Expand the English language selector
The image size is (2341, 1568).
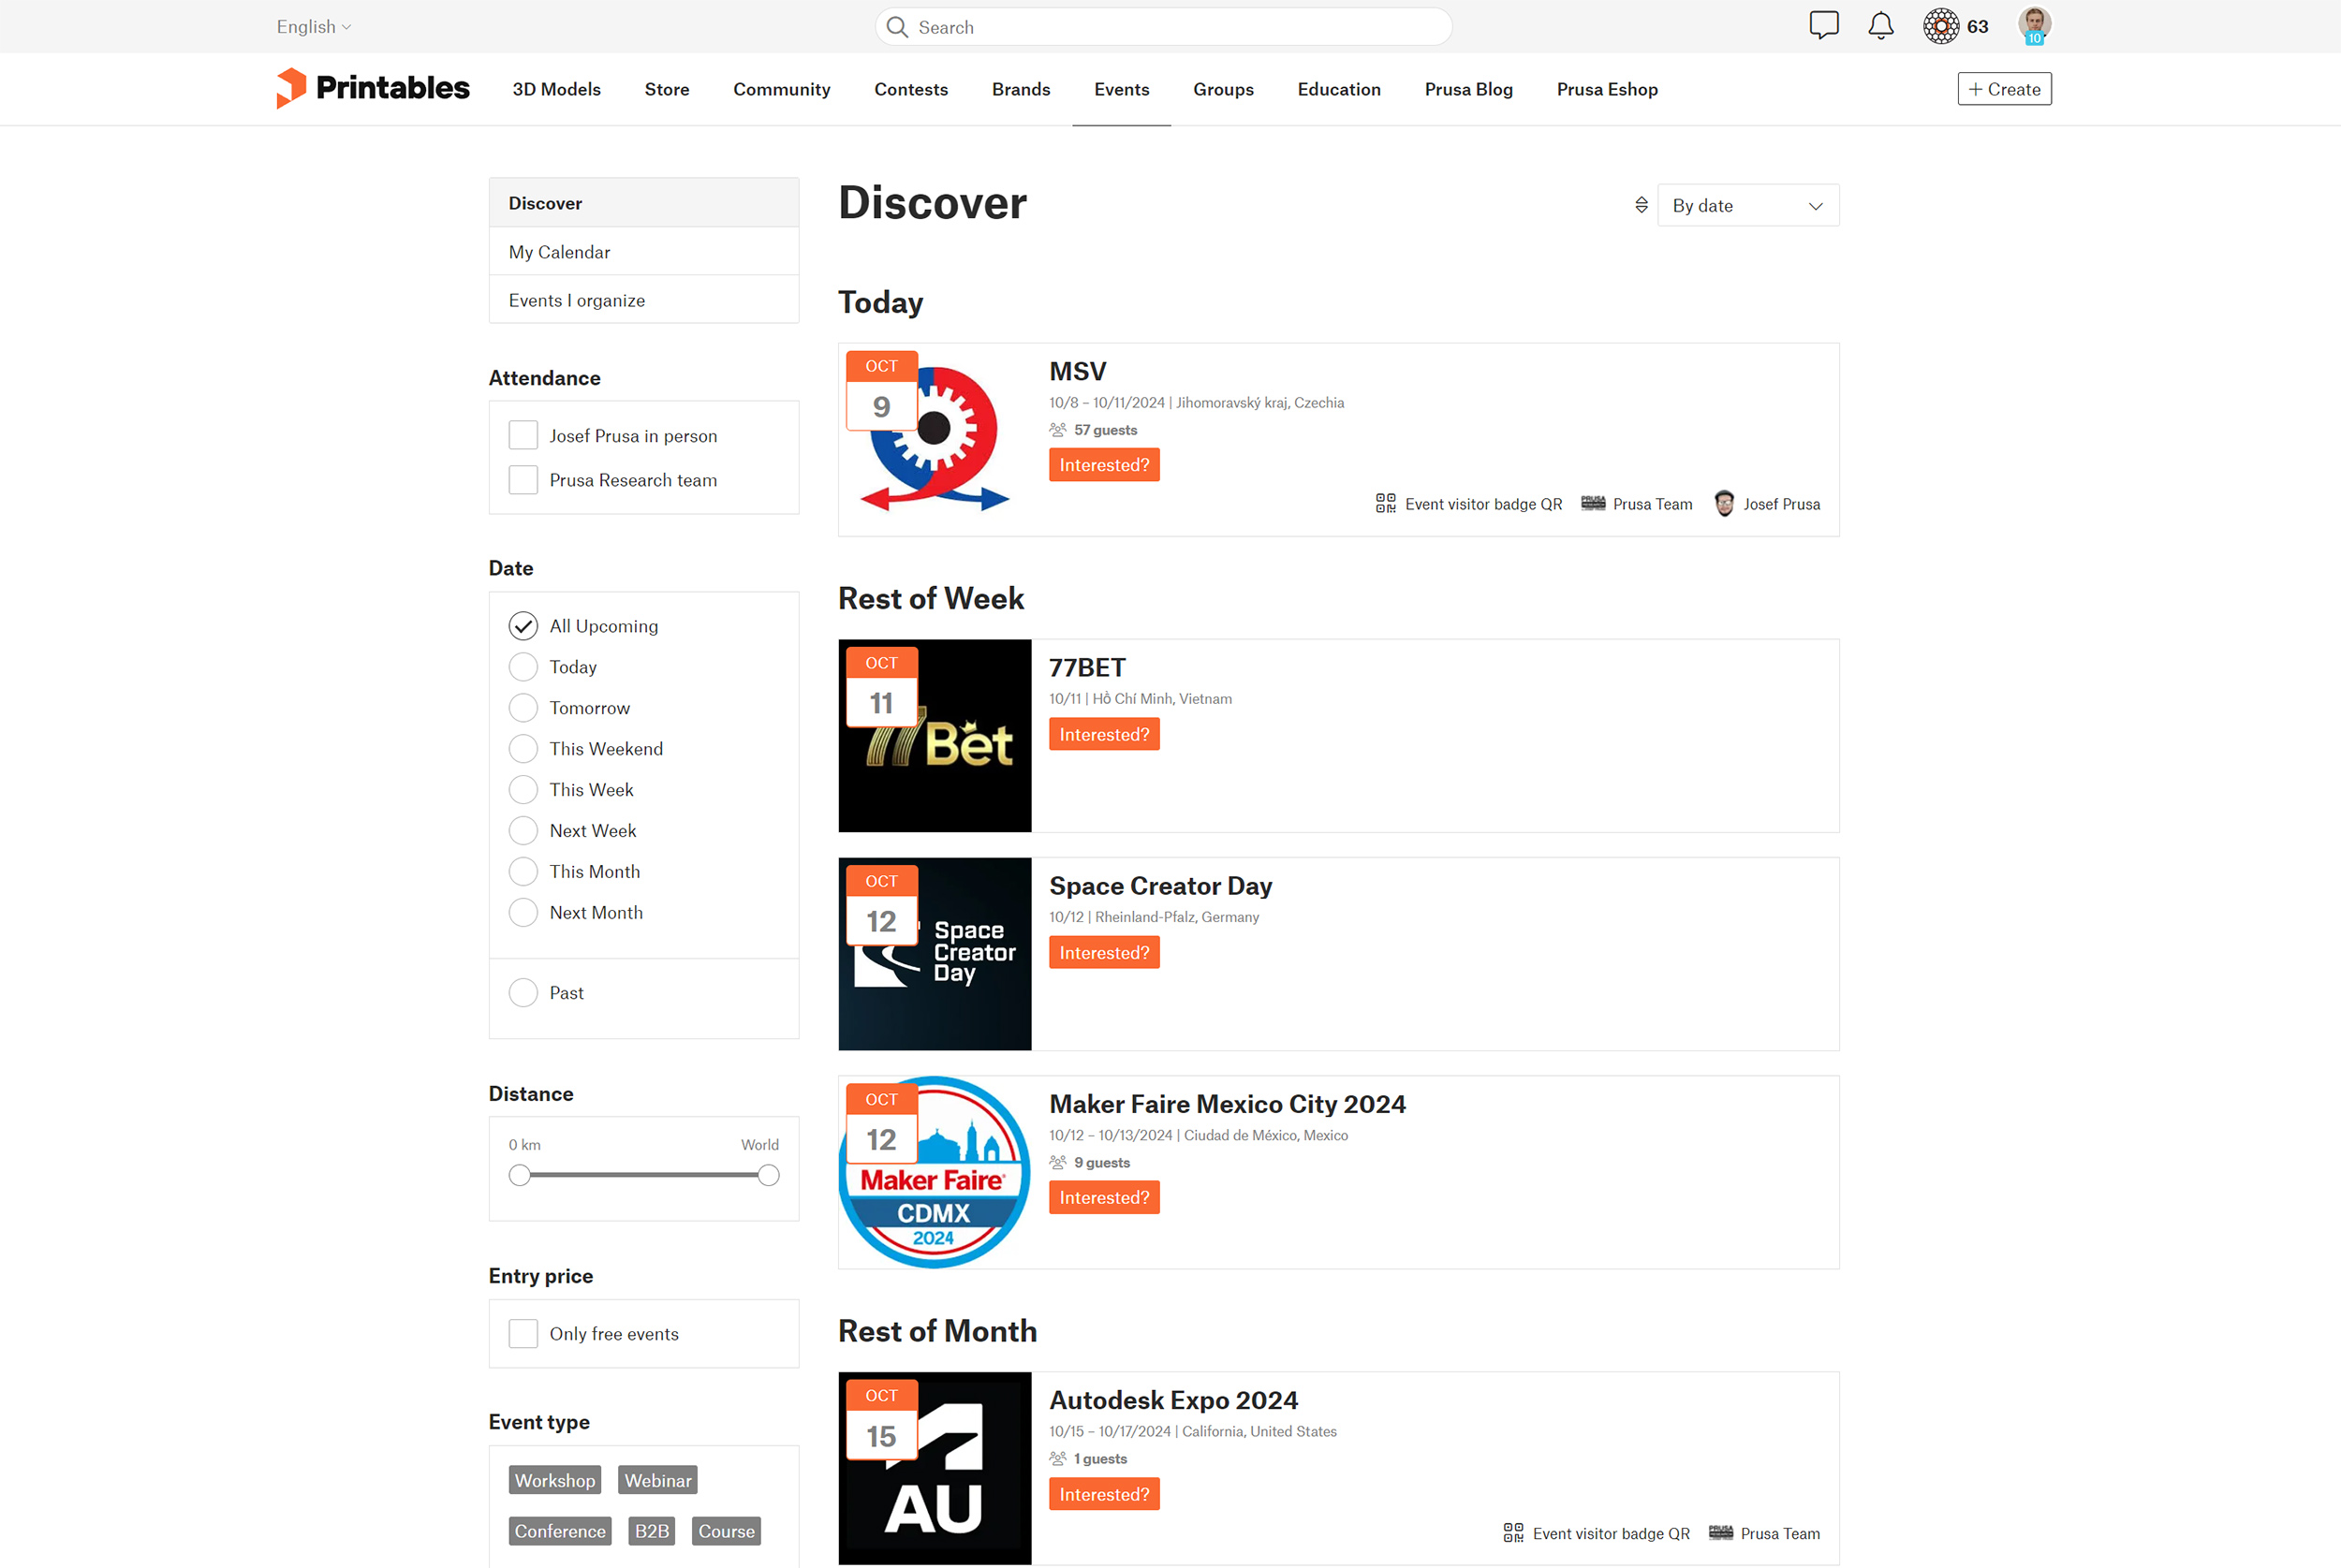coord(314,27)
